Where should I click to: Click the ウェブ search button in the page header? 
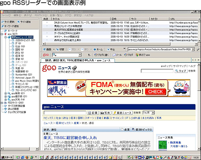[181, 71]
